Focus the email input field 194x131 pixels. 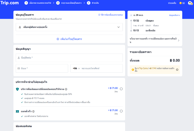pos(42,68)
